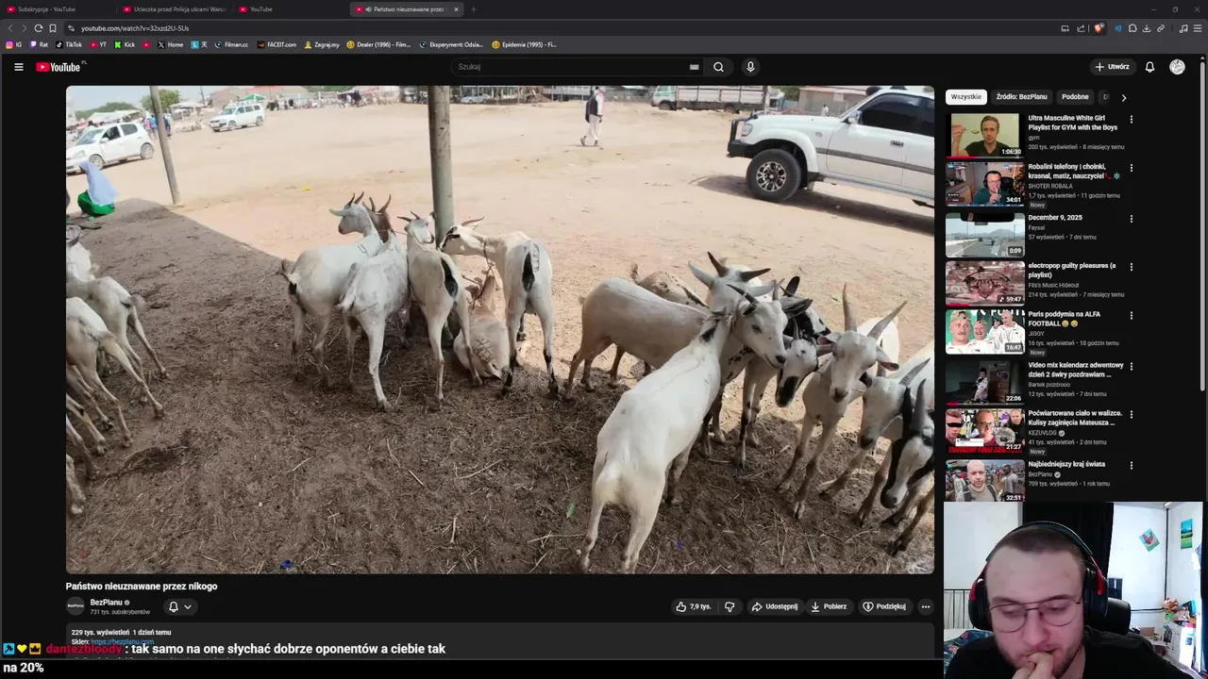Click the Udostępnij share button
Viewport: 1208px width, 679px height.
point(775,606)
